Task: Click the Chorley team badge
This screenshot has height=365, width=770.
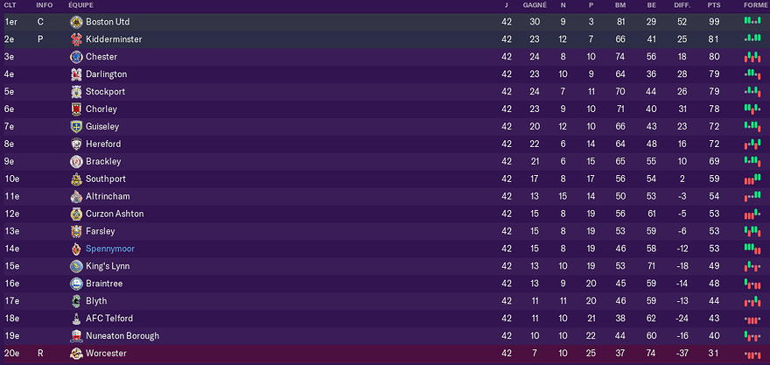Action: [x=76, y=109]
